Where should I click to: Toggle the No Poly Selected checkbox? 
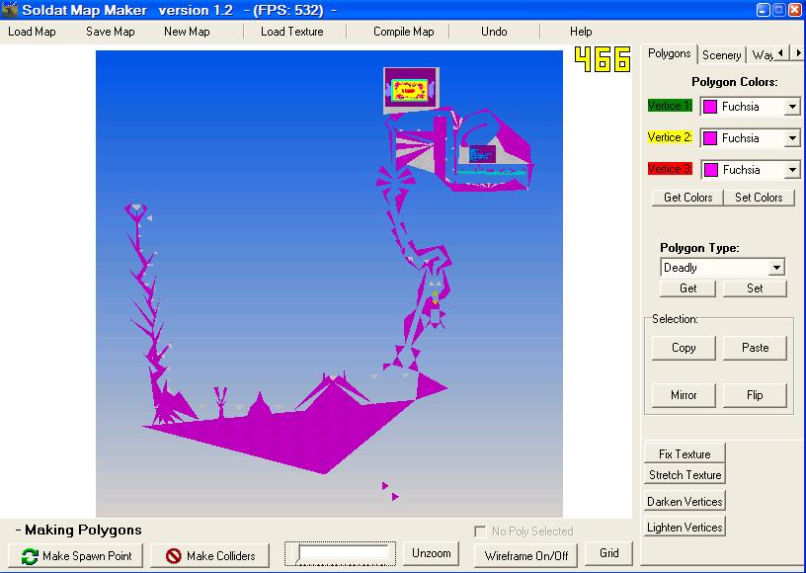tap(480, 532)
